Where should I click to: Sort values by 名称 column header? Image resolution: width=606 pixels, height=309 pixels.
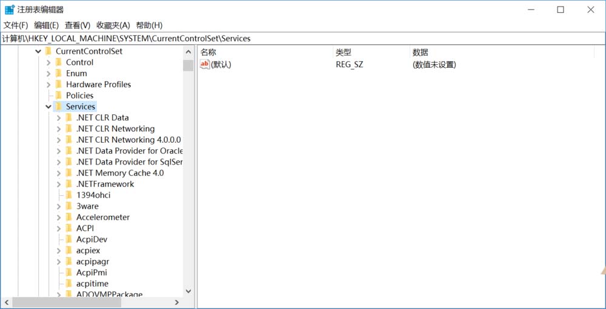pyautogui.click(x=265, y=53)
